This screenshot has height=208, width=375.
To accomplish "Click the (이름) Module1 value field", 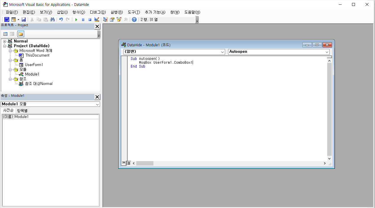I will 56,117.
